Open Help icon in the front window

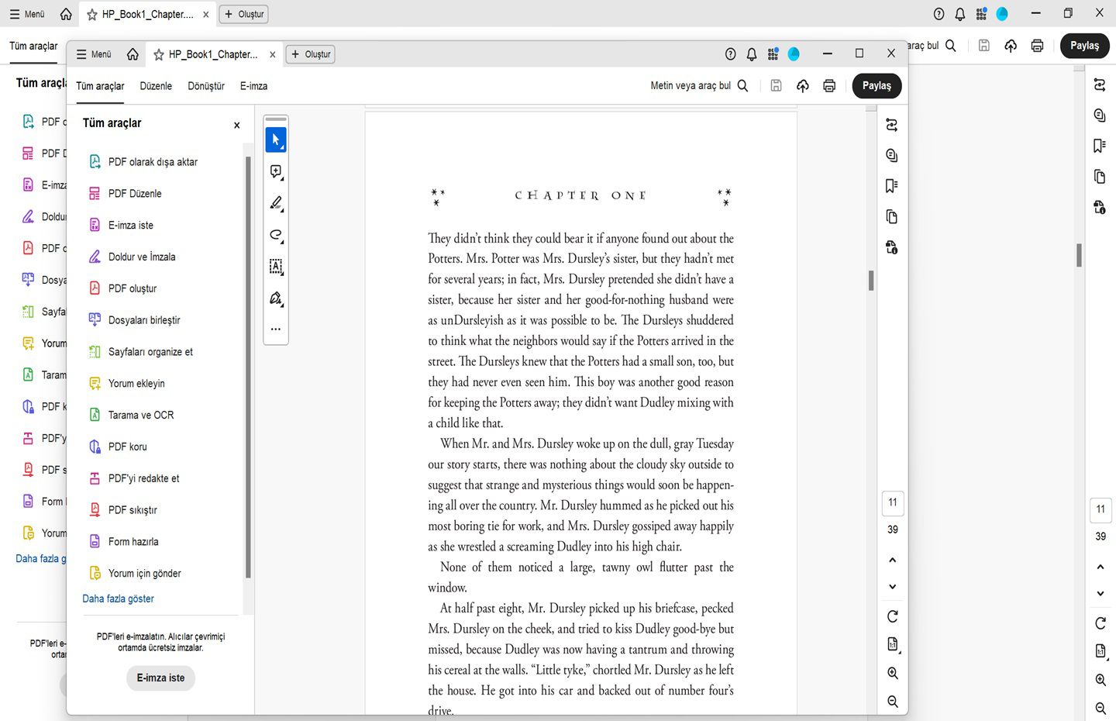pyautogui.click(x=730, y=54)
